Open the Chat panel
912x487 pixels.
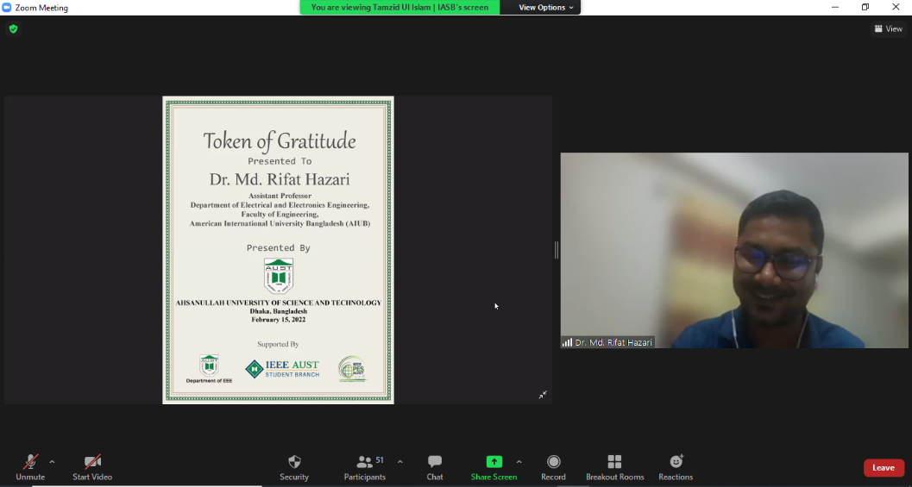(435, 467)
